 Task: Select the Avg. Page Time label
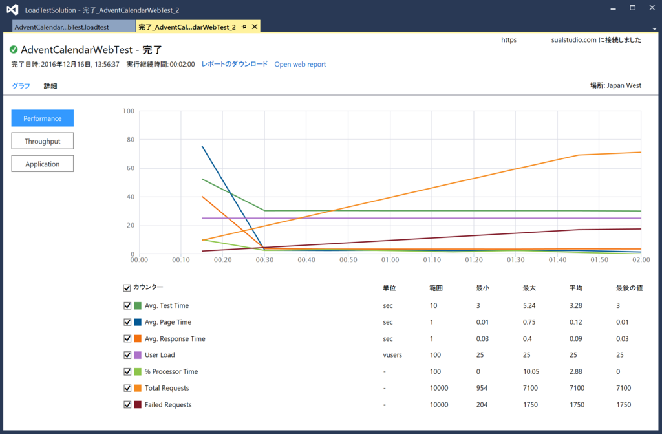point(168,322)
